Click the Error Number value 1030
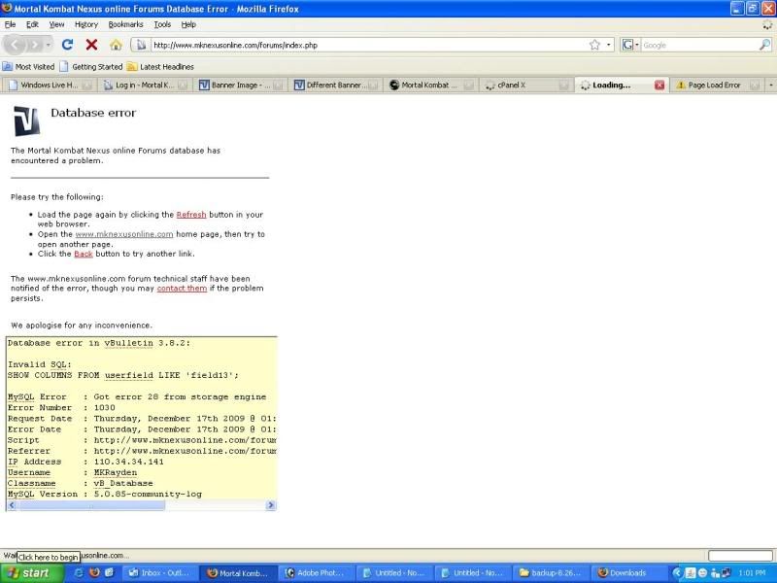 click(x=105, y=407)
